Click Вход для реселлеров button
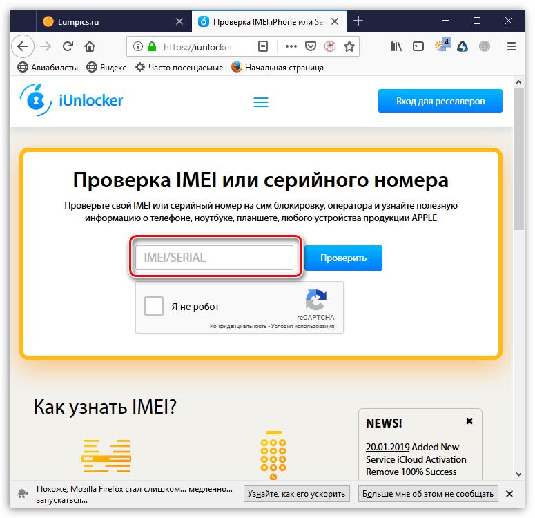 point(440,101)
